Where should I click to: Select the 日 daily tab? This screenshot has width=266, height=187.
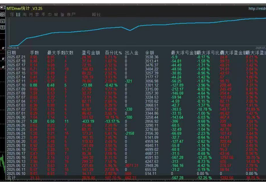click(18, 15)
